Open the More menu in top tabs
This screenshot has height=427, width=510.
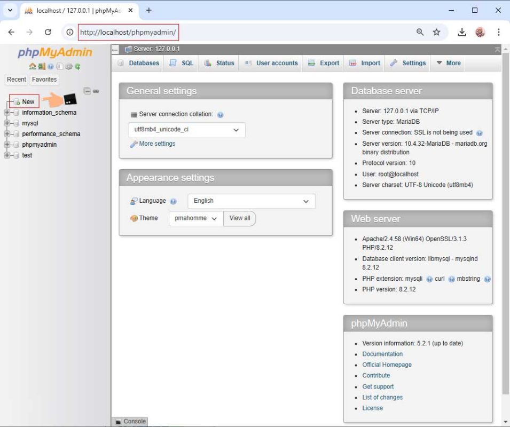pyautogui.click(x=449, y=63)
